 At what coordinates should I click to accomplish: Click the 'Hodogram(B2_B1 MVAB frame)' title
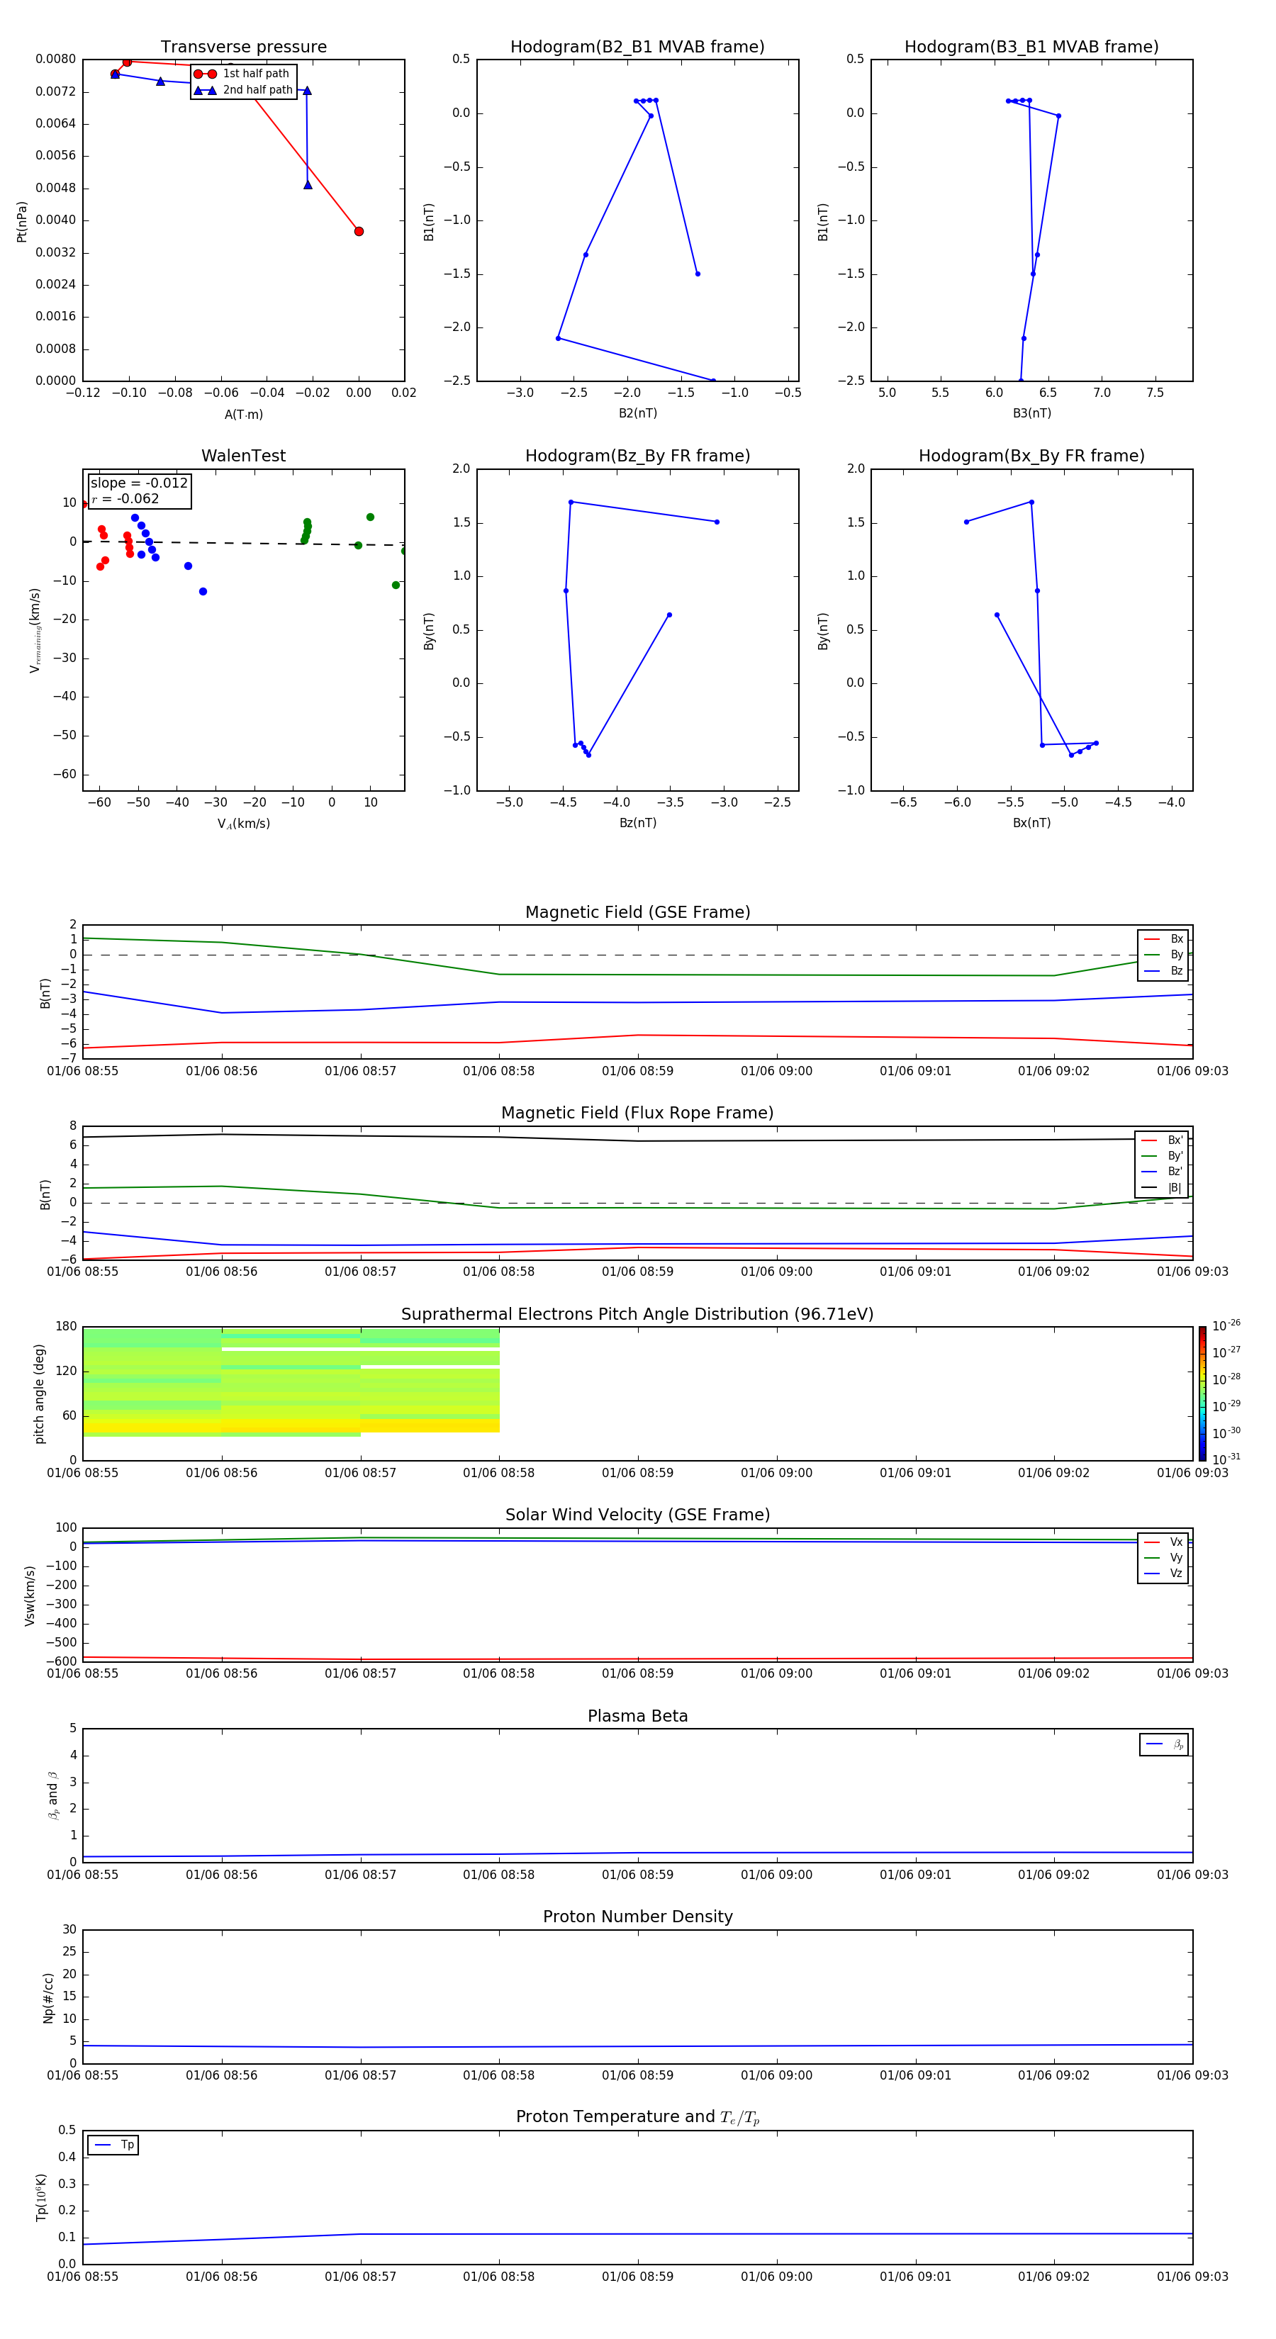click(x=637, y=47)
